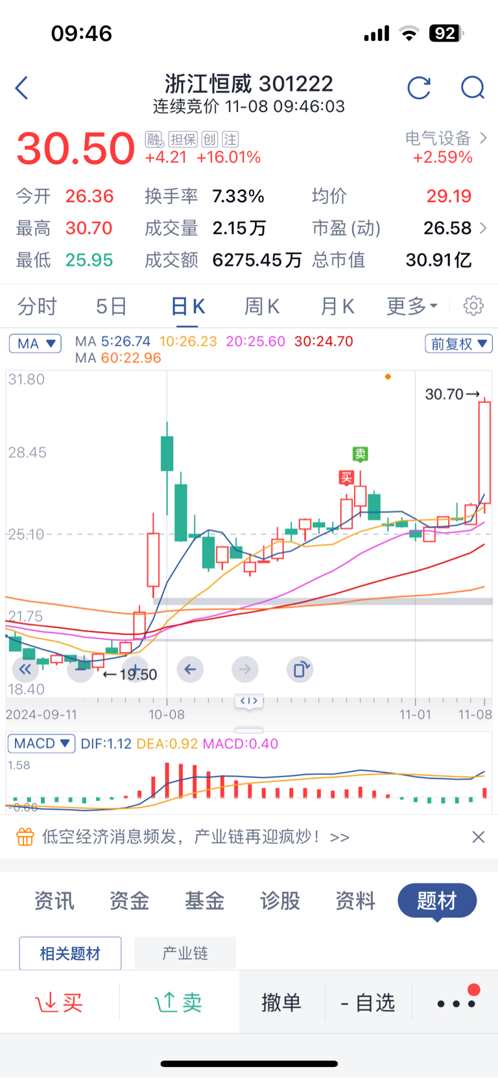Open the MACD indicator dropdown
The height and width of the screenshot is (1078, 498).
(x=41, y=744)
